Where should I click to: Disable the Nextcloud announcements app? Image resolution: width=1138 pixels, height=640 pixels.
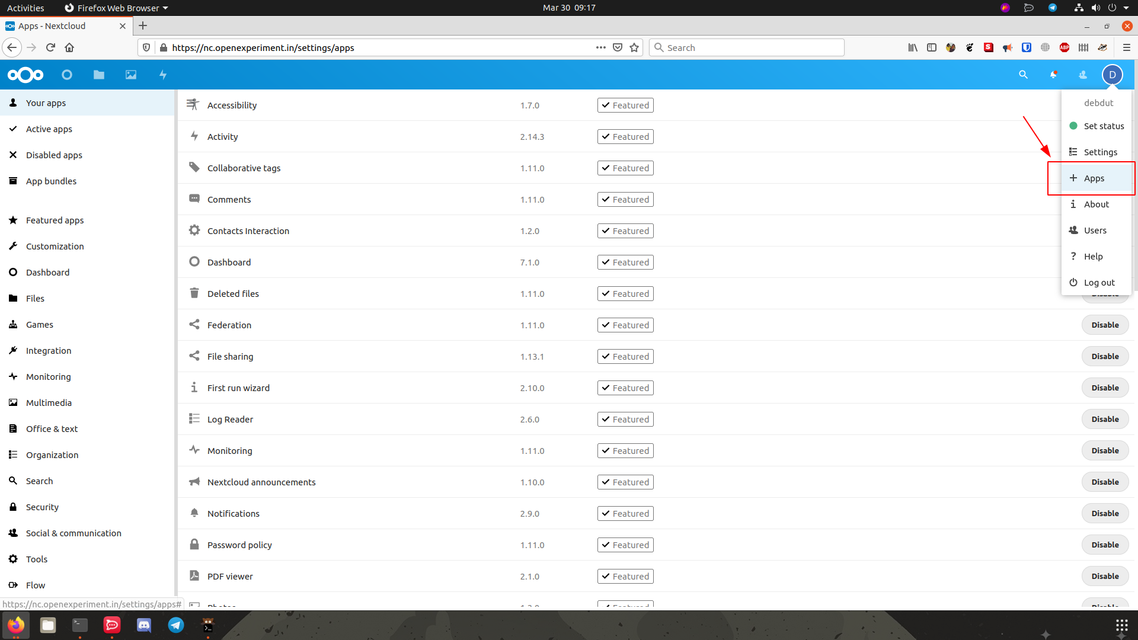click(x=1105, y=482)
